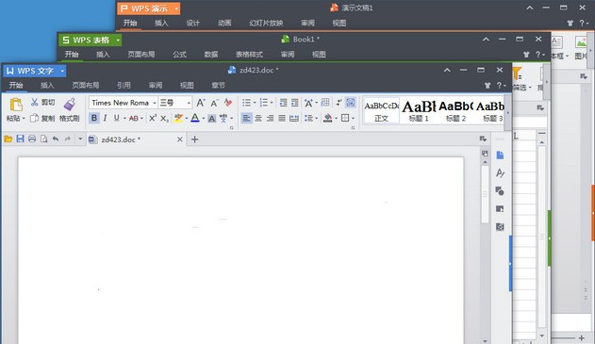Viewport: 595px width, 344px height.
Task: Toggle Bold formatting button
Action: pyautogui.click(x=93, y=118)
